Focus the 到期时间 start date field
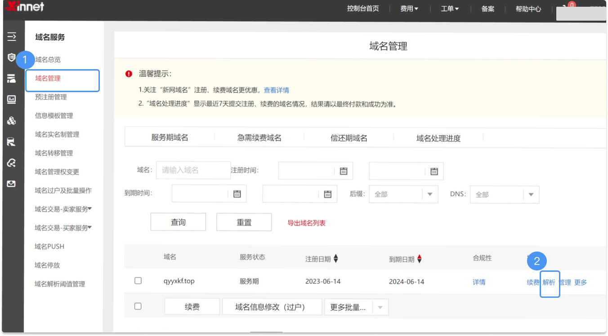 tap(209, 194)
